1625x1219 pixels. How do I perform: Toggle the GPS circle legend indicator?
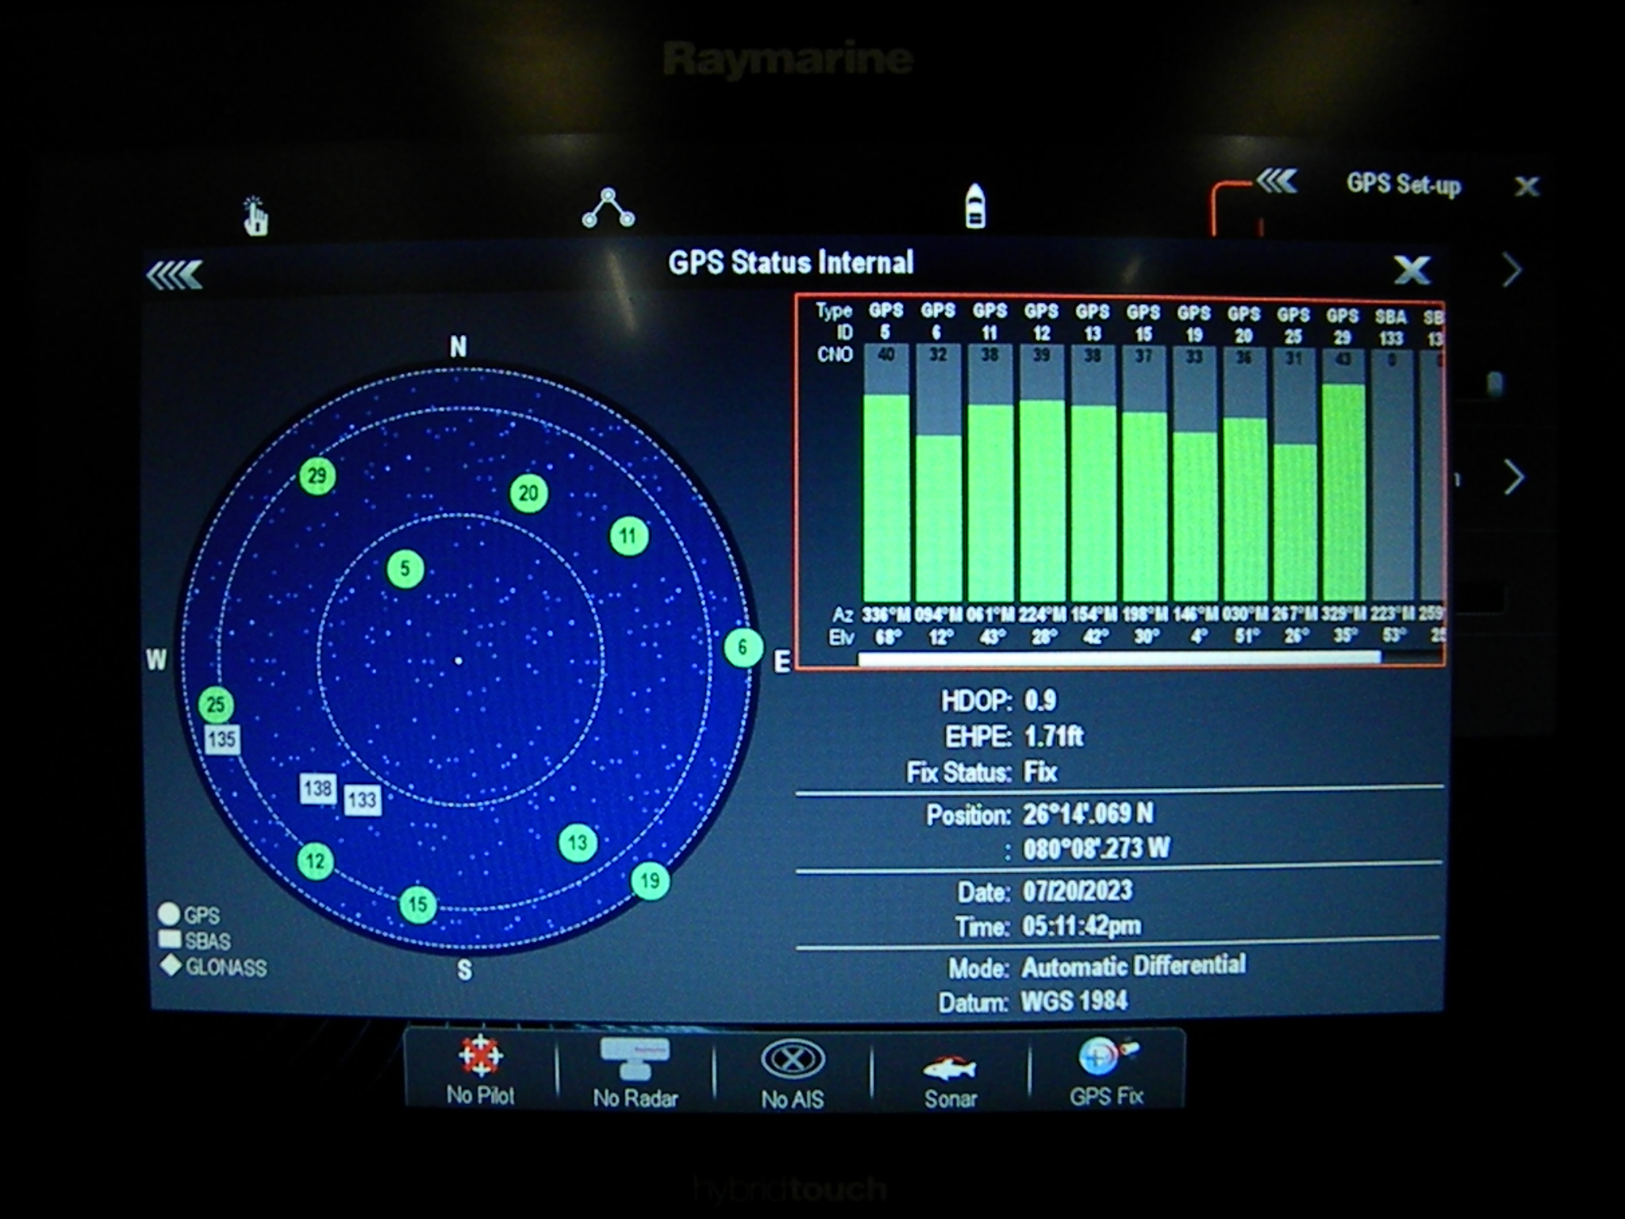tap(168, 914)
